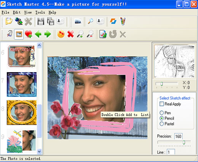Click the Precision value input field
The image size is (198, 162).
click(x=178, y=136)
